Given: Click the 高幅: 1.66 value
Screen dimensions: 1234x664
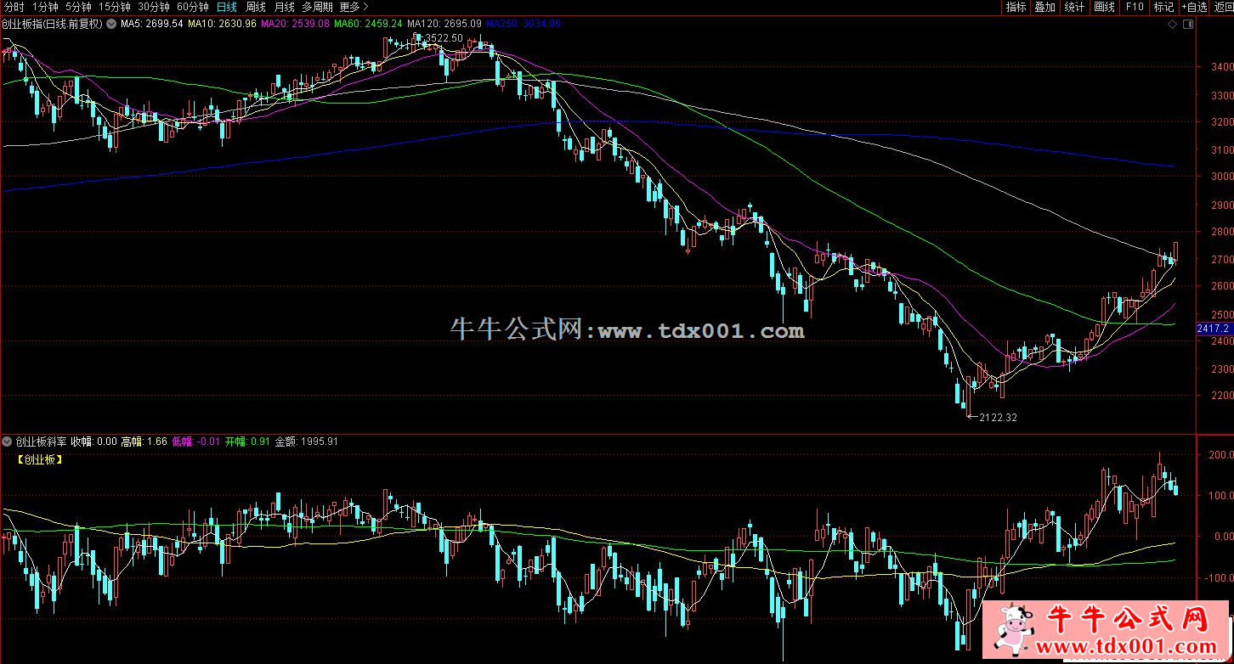Looking at the screenshot, I should (x=144, y=442).
